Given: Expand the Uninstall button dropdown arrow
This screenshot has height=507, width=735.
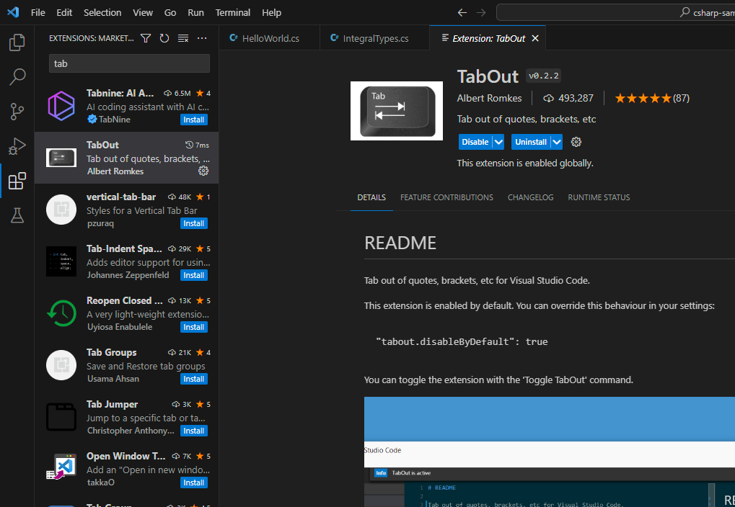Looking at the screenshot, I should (556, 142).
